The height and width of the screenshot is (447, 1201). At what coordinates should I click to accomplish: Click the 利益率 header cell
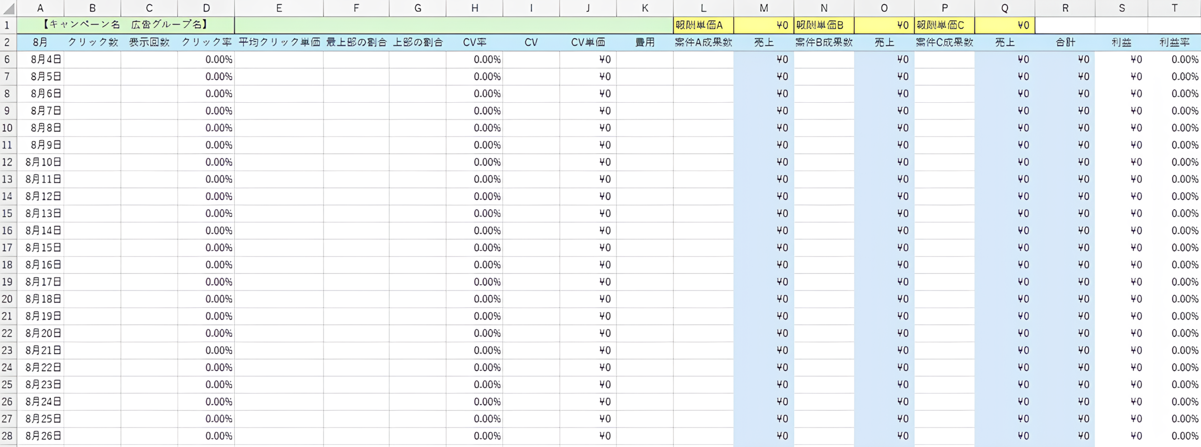pos(1174,42)
